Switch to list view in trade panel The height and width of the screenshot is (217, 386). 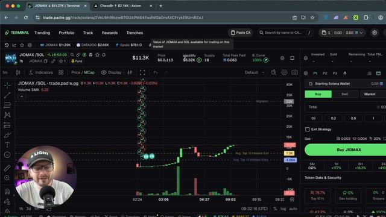tap(370, 73)
